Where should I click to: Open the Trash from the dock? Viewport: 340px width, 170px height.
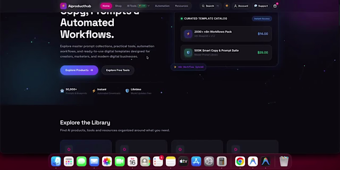coord(284,162)
